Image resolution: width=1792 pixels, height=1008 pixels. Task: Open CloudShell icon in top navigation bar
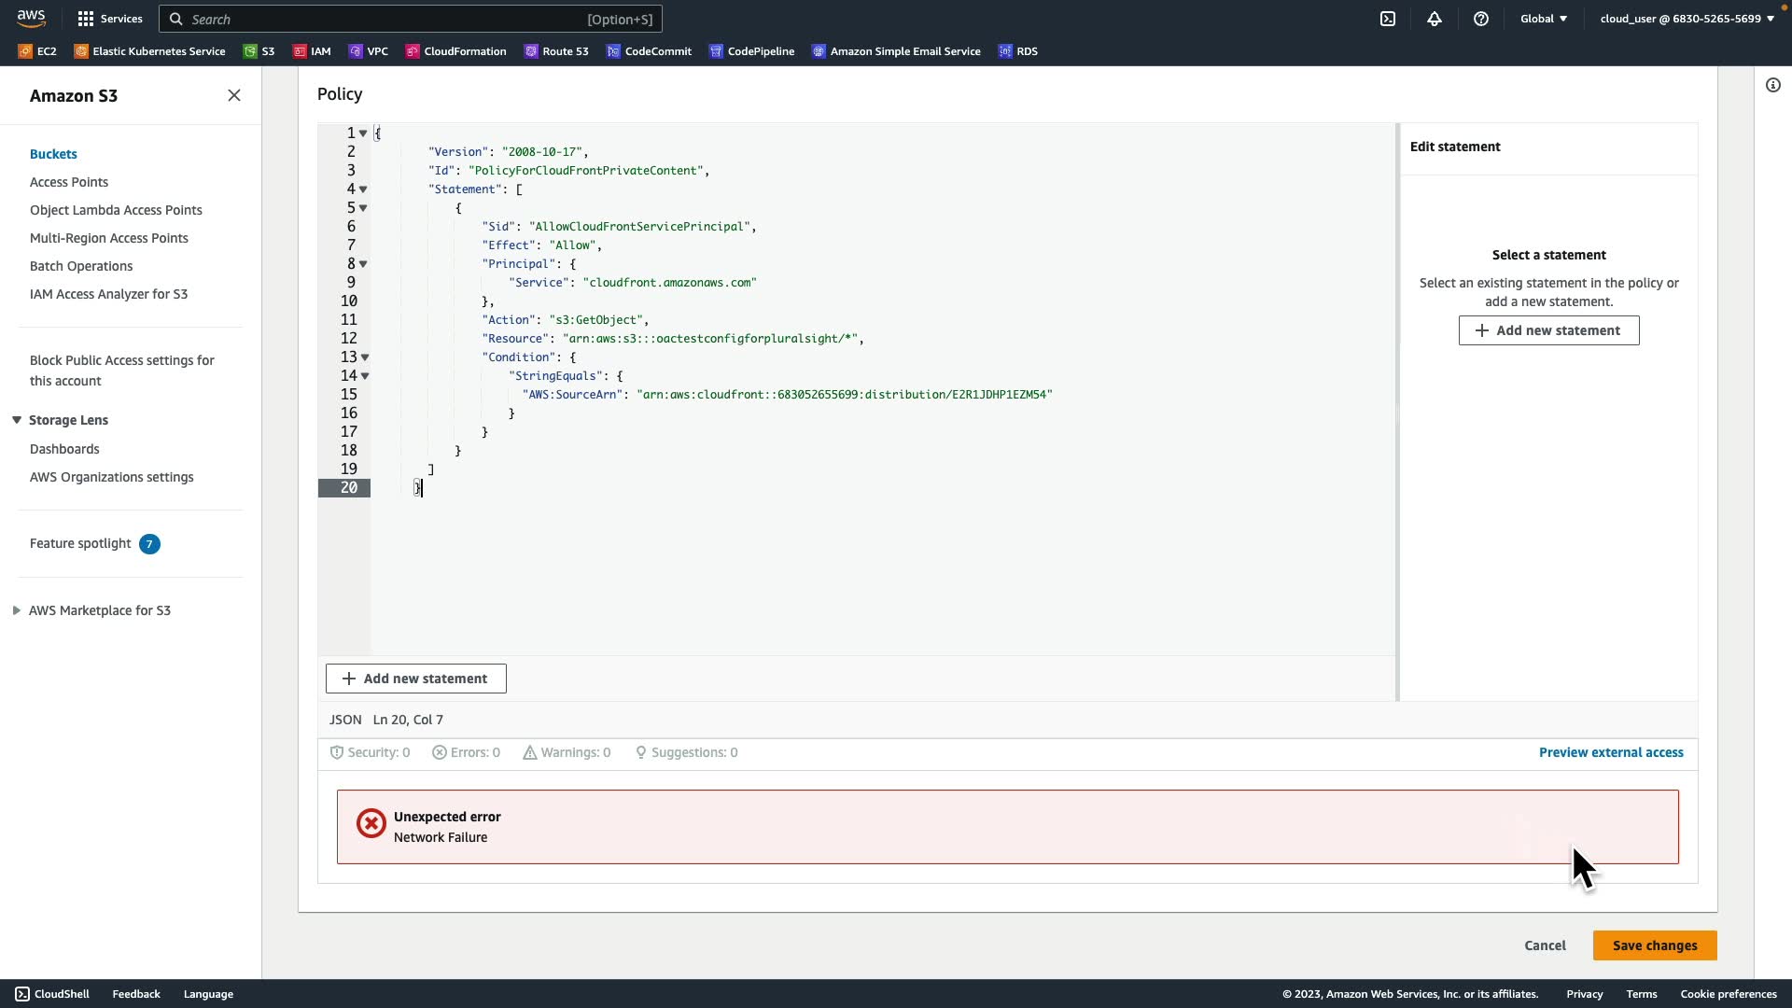pyautogui.click(x=1388, y=19)
